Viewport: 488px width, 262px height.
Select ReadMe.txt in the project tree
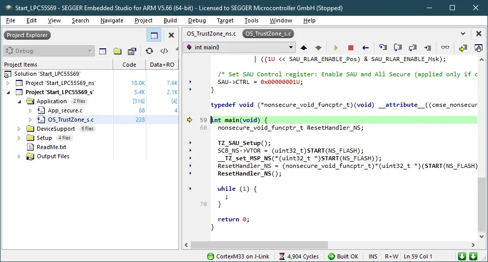[51, 147]
